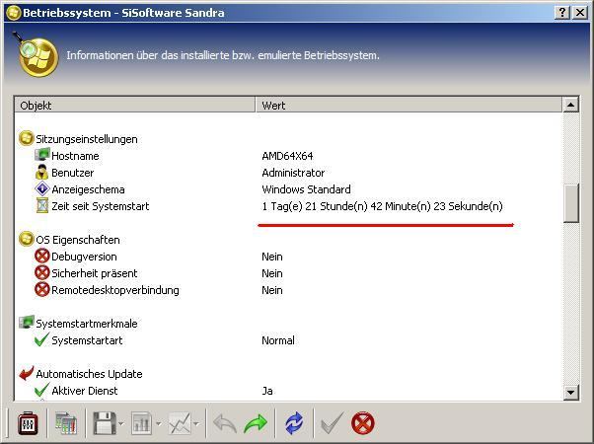This screenshot has height=444, width=594.
Task: Click the user icon beside Benutzer
Action: click(x=42, y=172)
